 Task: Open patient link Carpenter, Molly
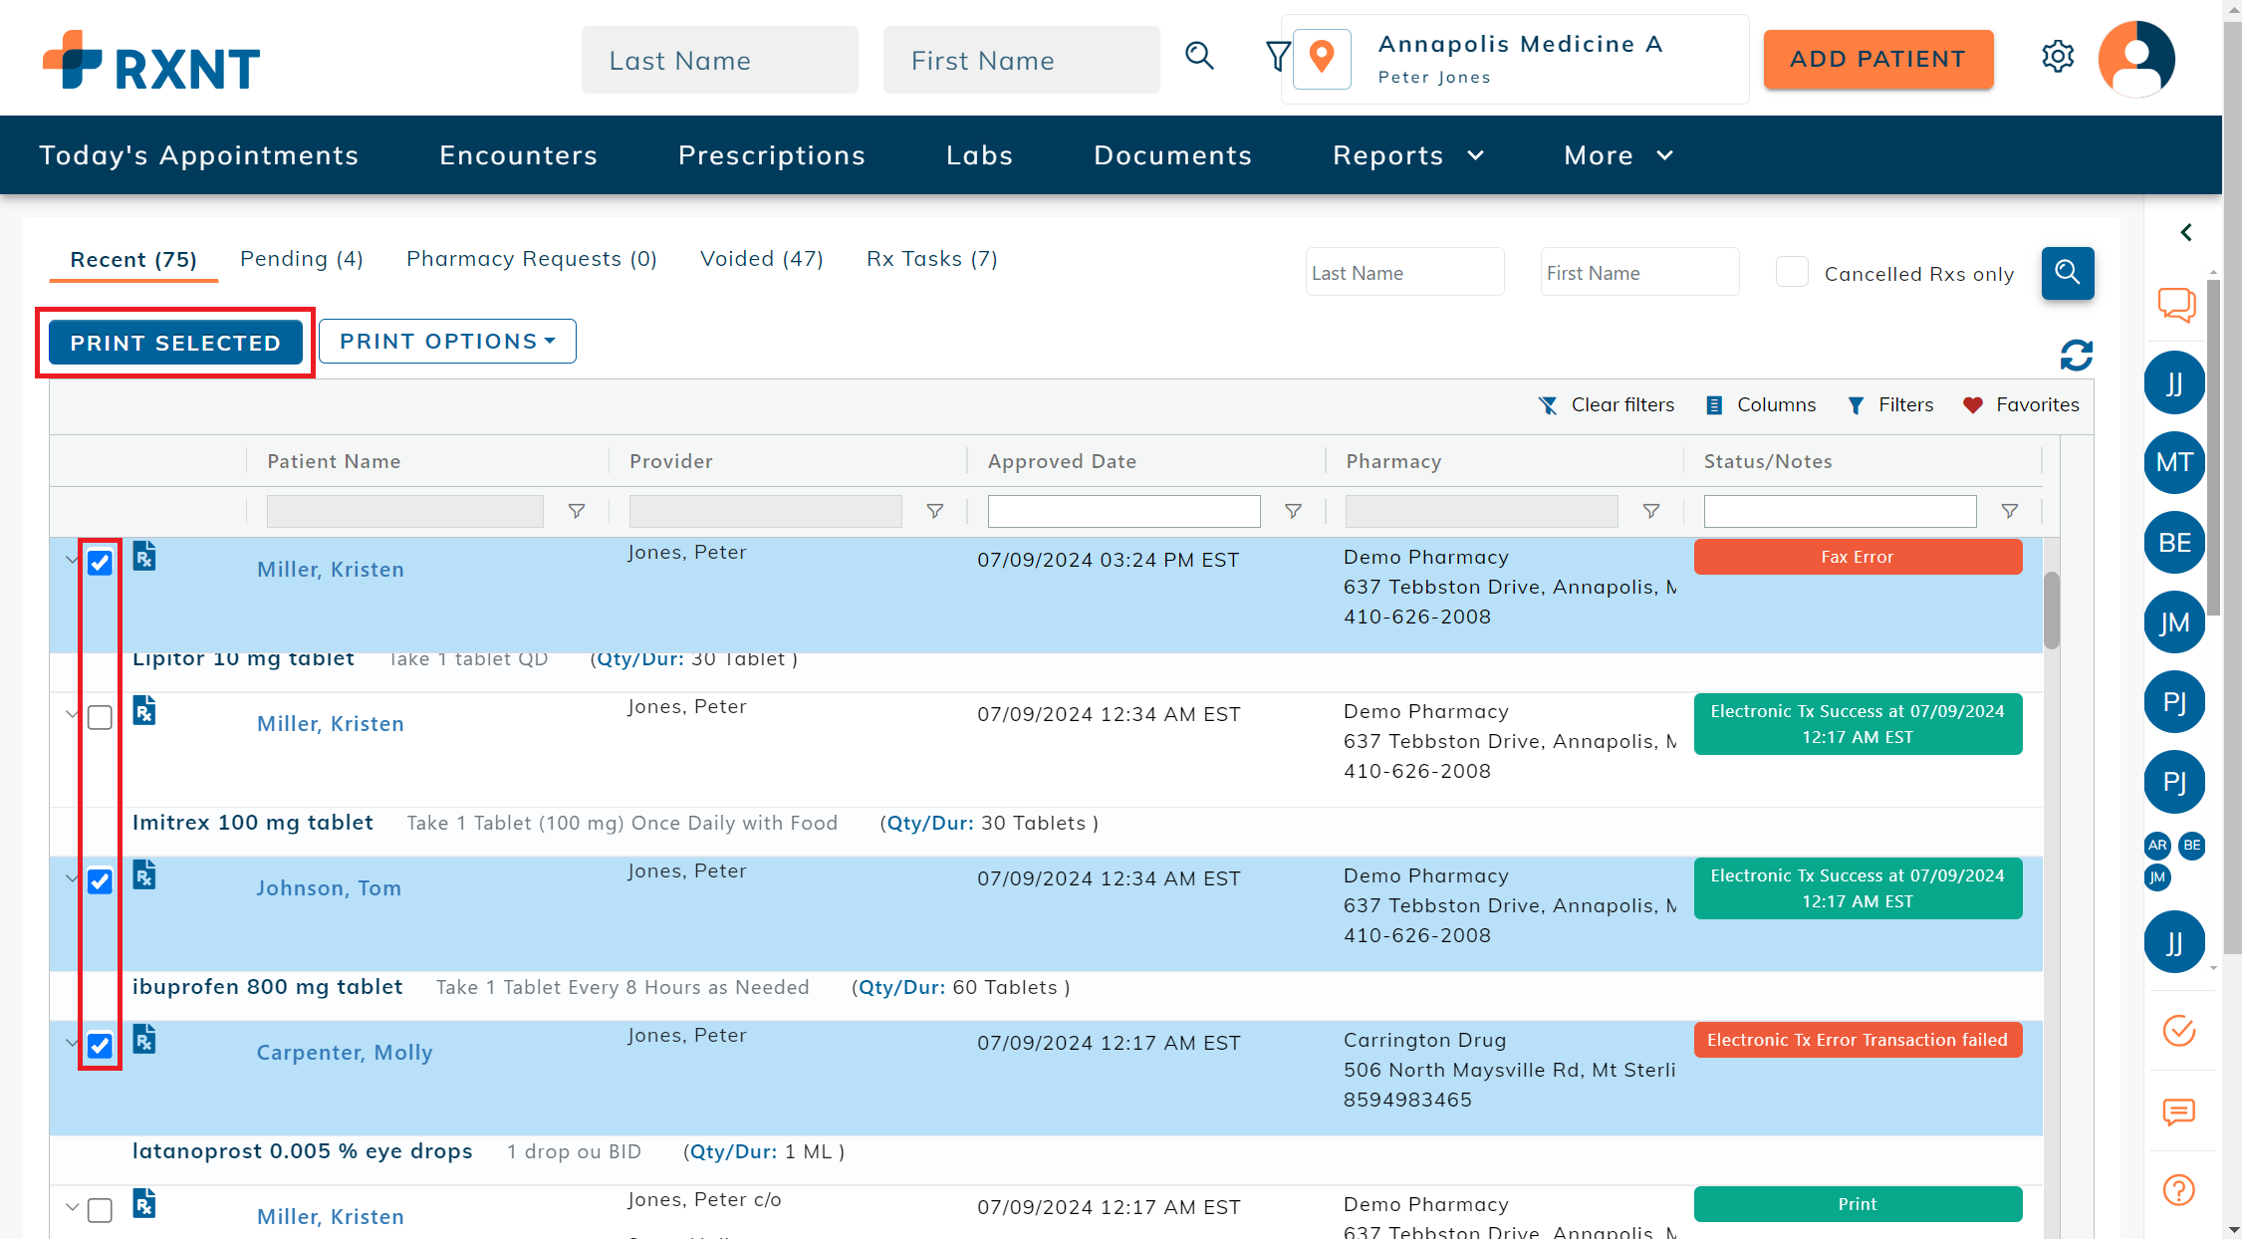tap(345, 1053)
